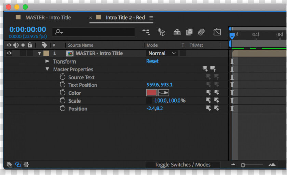Click the 04f time ruler mark
The height and width of the screenshot is (175, 287).
256,35
